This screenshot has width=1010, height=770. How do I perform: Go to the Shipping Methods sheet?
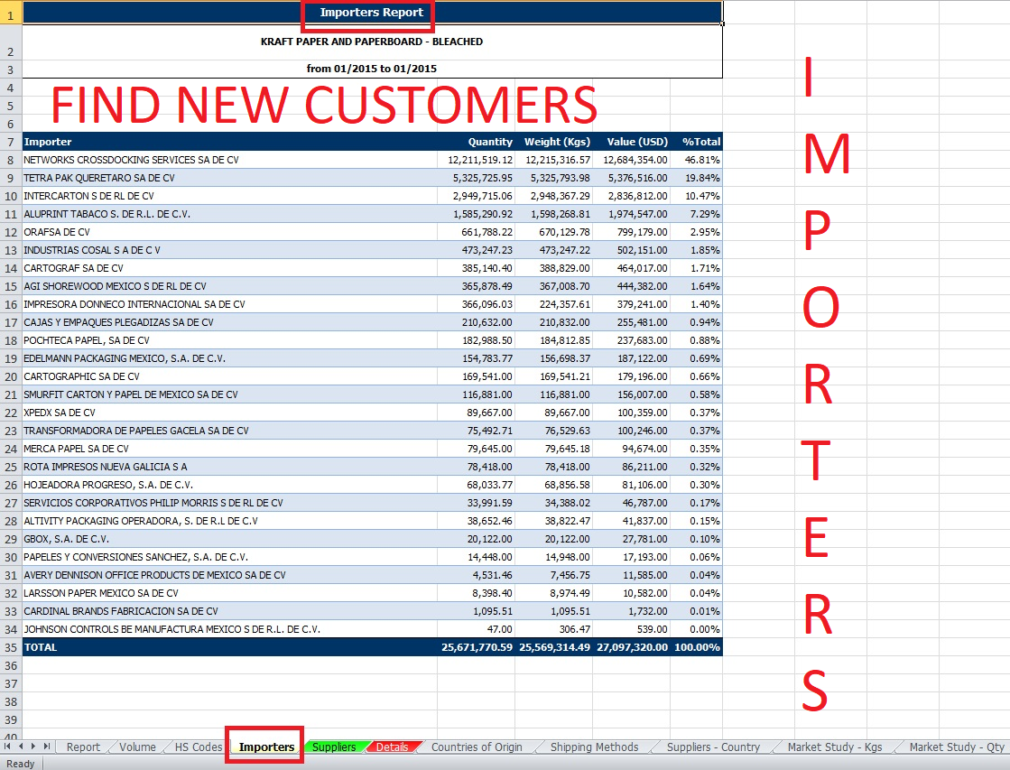point(594,747)
